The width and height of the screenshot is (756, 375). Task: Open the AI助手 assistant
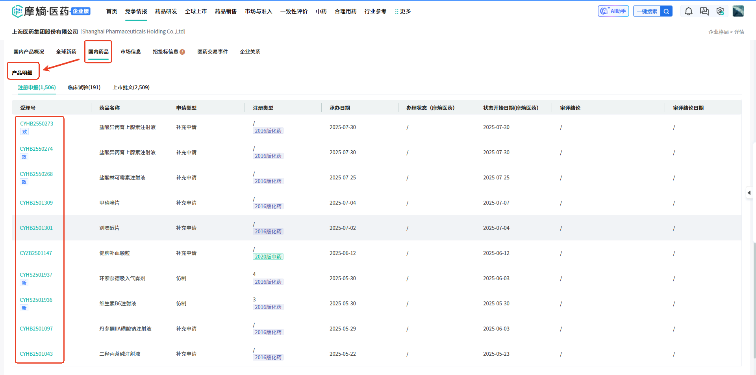click(613, 11)
